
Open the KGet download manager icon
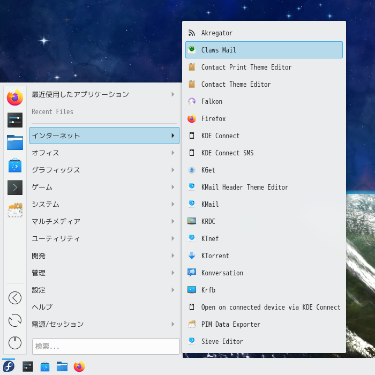click(x=192, y=170)
